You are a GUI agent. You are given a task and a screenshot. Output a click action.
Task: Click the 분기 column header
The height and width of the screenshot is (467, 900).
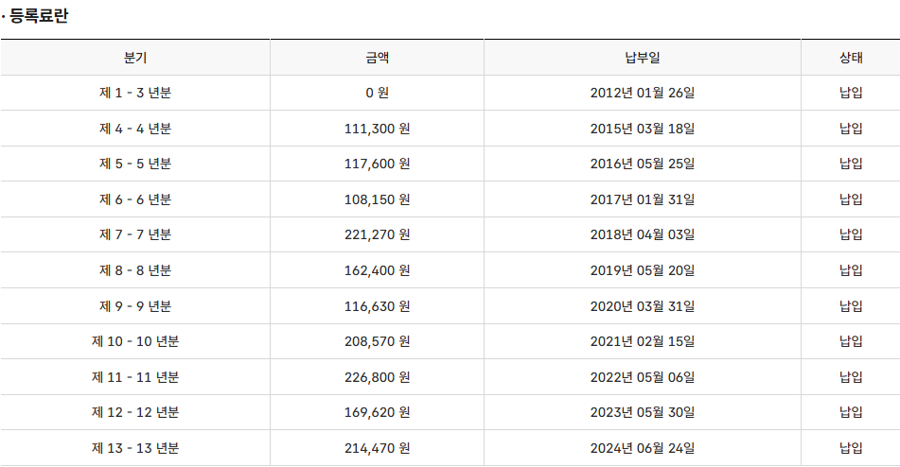(135, 58)
